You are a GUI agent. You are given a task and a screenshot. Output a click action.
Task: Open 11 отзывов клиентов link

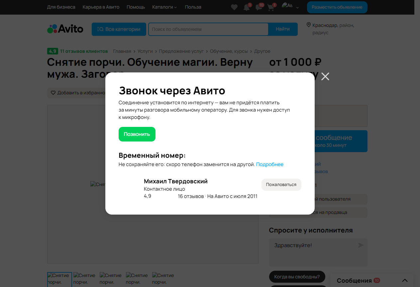point(84,51)
